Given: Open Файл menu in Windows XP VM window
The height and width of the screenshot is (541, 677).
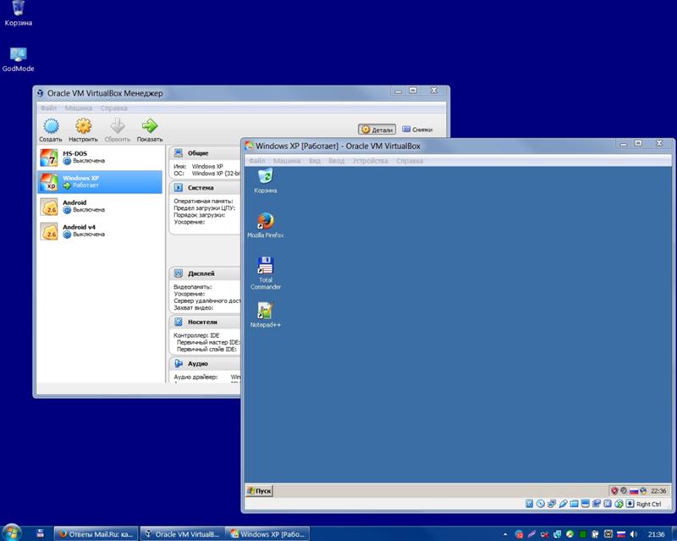Looking at the screenshot, I should tap(257, 161).
